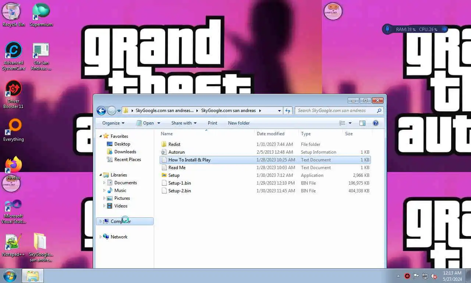This screenshot has height=283, width=471.
Task: Click Print in the toolbar
Action: click(x=212, y=123)
